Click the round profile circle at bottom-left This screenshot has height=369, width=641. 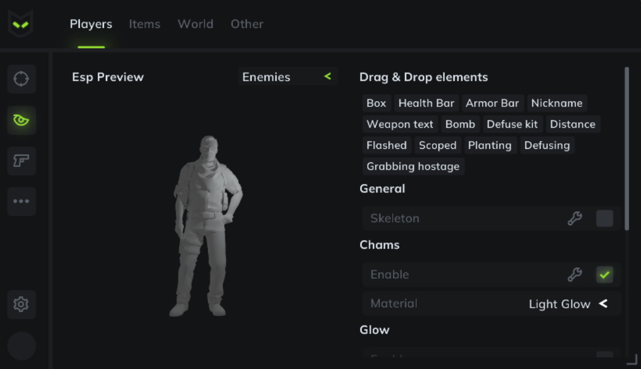point(21,345)
